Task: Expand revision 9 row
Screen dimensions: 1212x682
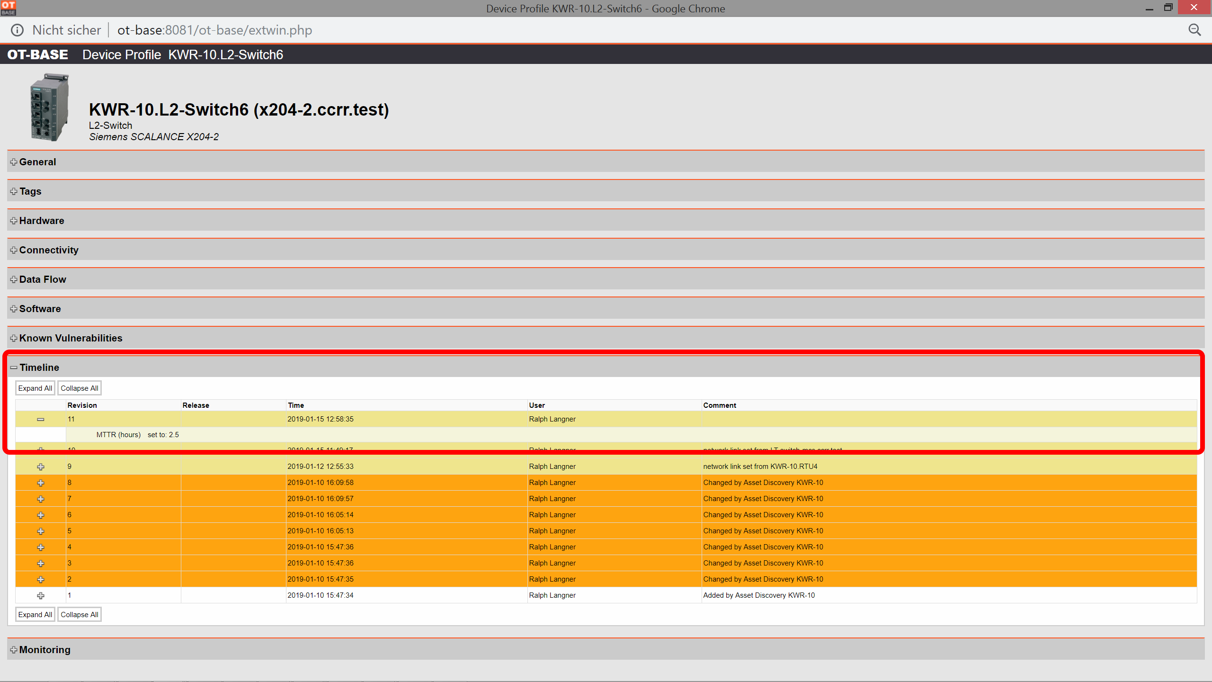Action: (x=41, y=467)
